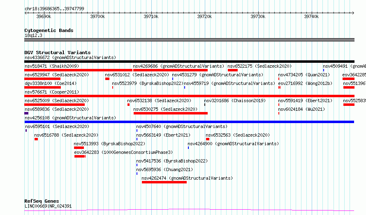Click the long red nsv576671 bar
The image size is (366, 215).
tap(189, 96)
